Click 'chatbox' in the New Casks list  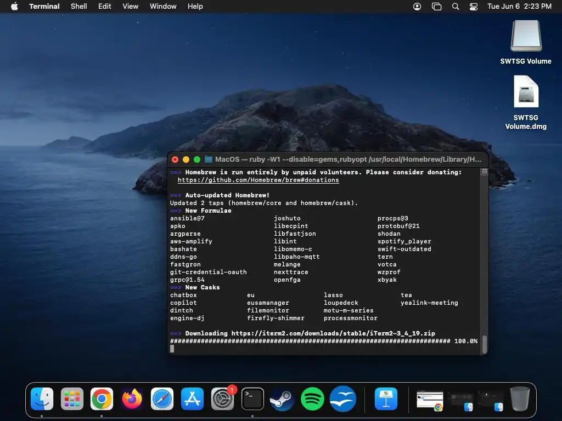183,295
